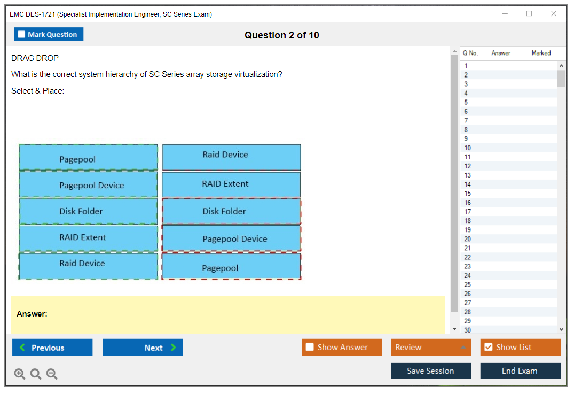
Task: Select the left Pagepool Device tile
Action: (x=89, y=185)
